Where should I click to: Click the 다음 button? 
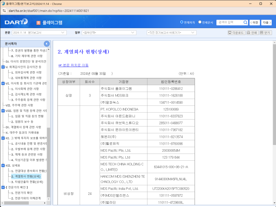266,22
